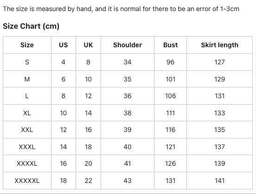Click the shoulder value 43
The height and width of the screenshot is (194, 256).
[x=128, y=181]
